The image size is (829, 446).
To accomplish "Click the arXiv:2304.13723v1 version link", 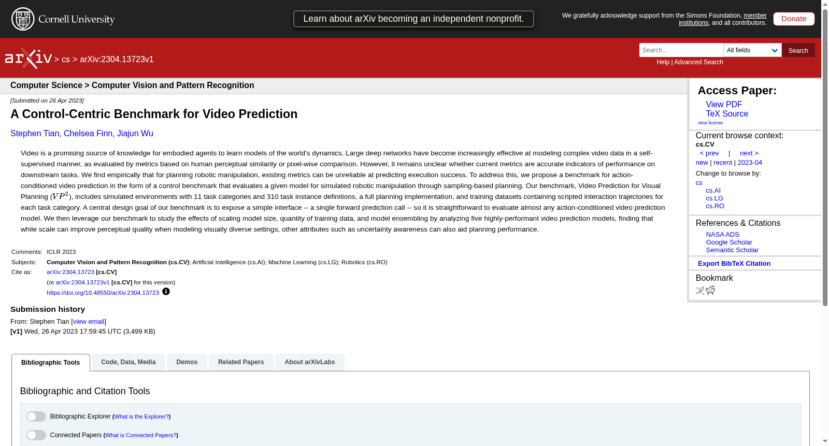I will 83,282.
